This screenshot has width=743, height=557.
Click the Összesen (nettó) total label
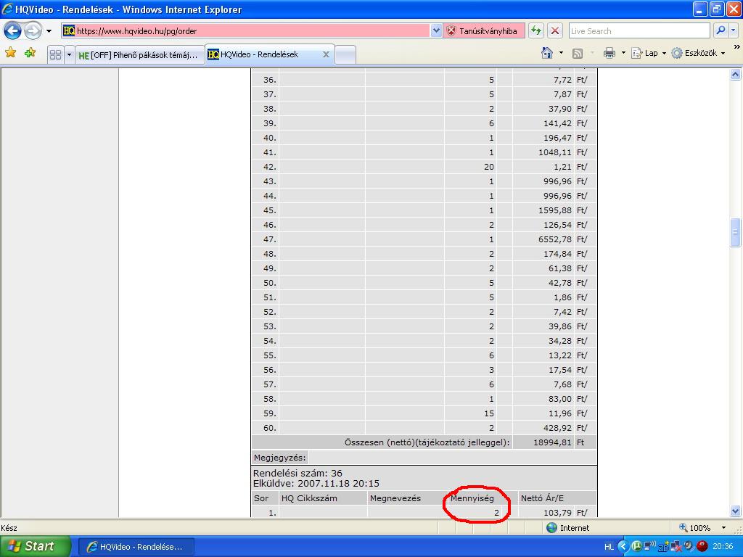coord(427,442)
